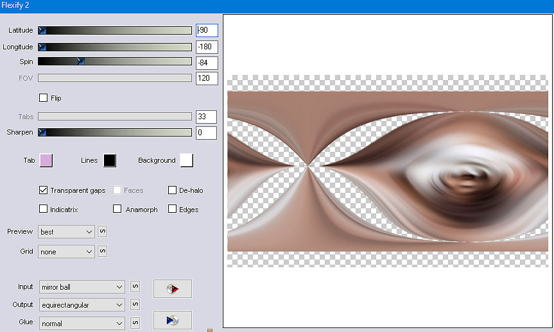
Task: Open the Grid dropdown set to none
Action: click(66, 251)
